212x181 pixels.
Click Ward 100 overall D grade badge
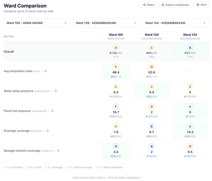[116, 48]
